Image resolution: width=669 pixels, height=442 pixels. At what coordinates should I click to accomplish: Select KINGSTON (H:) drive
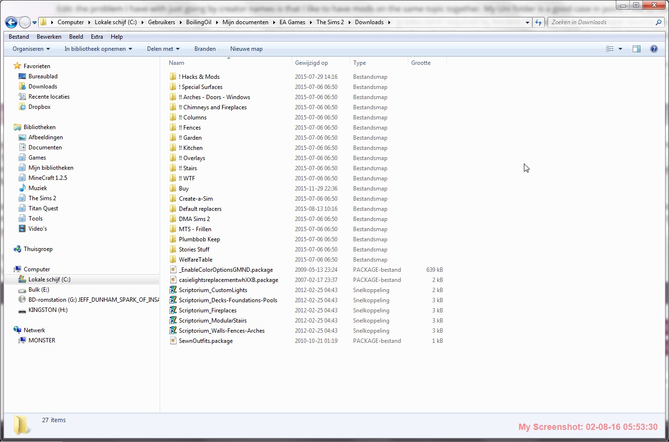click(48, 310)
